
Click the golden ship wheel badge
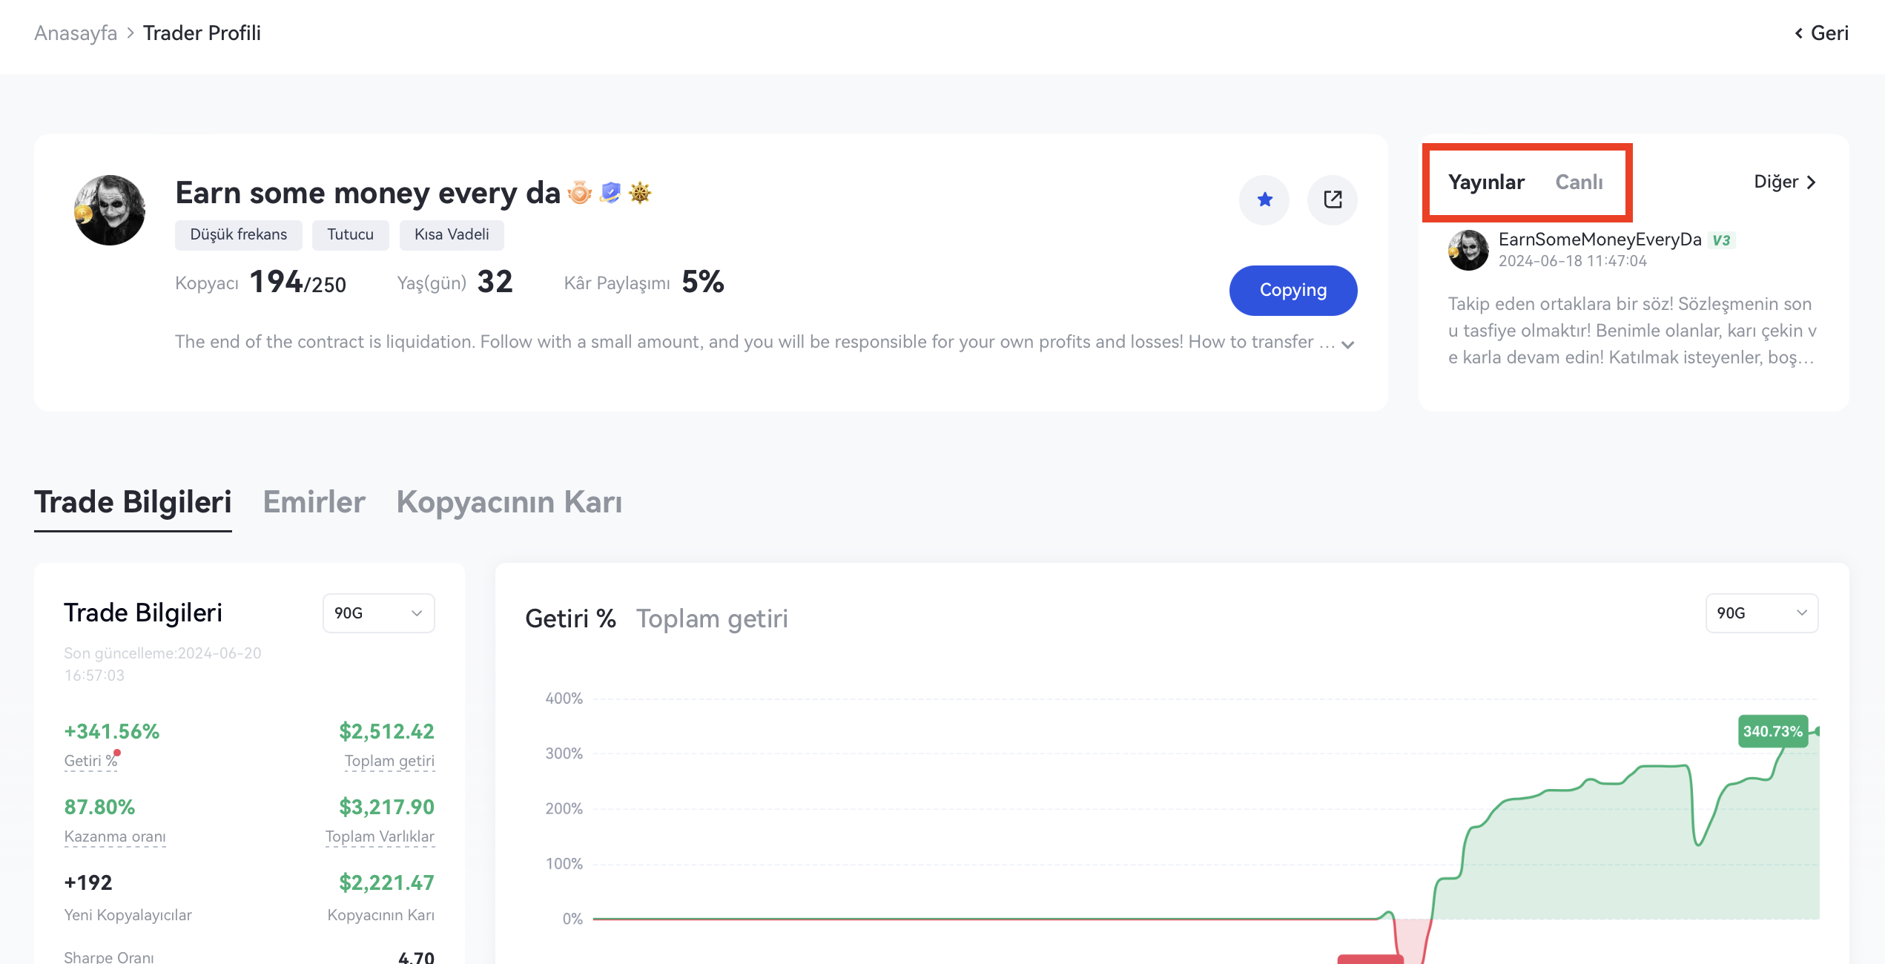(x=640, y=193)
